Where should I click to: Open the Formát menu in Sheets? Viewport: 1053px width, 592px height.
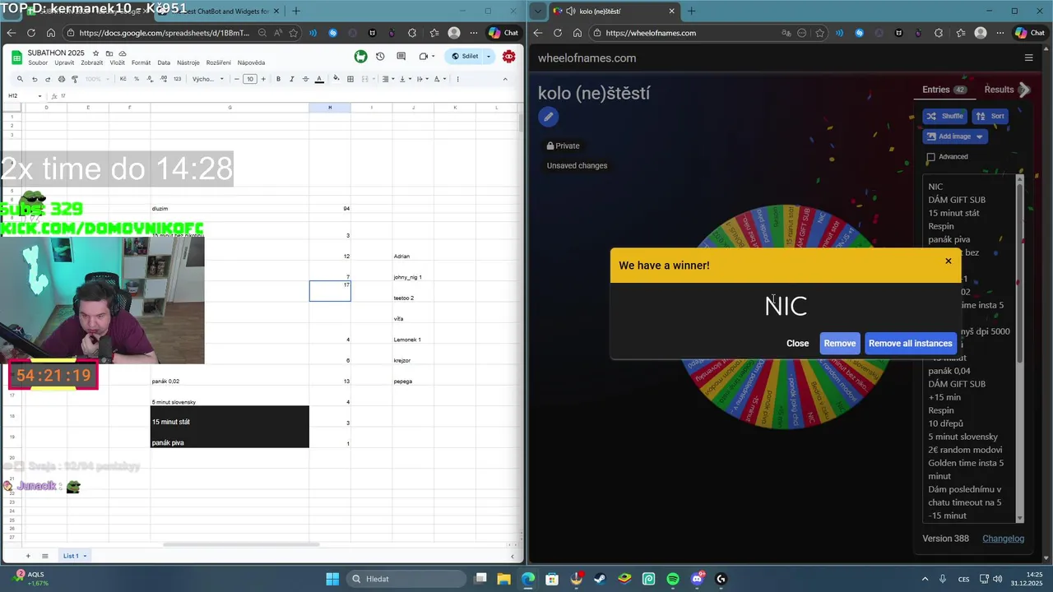(141, 62)
